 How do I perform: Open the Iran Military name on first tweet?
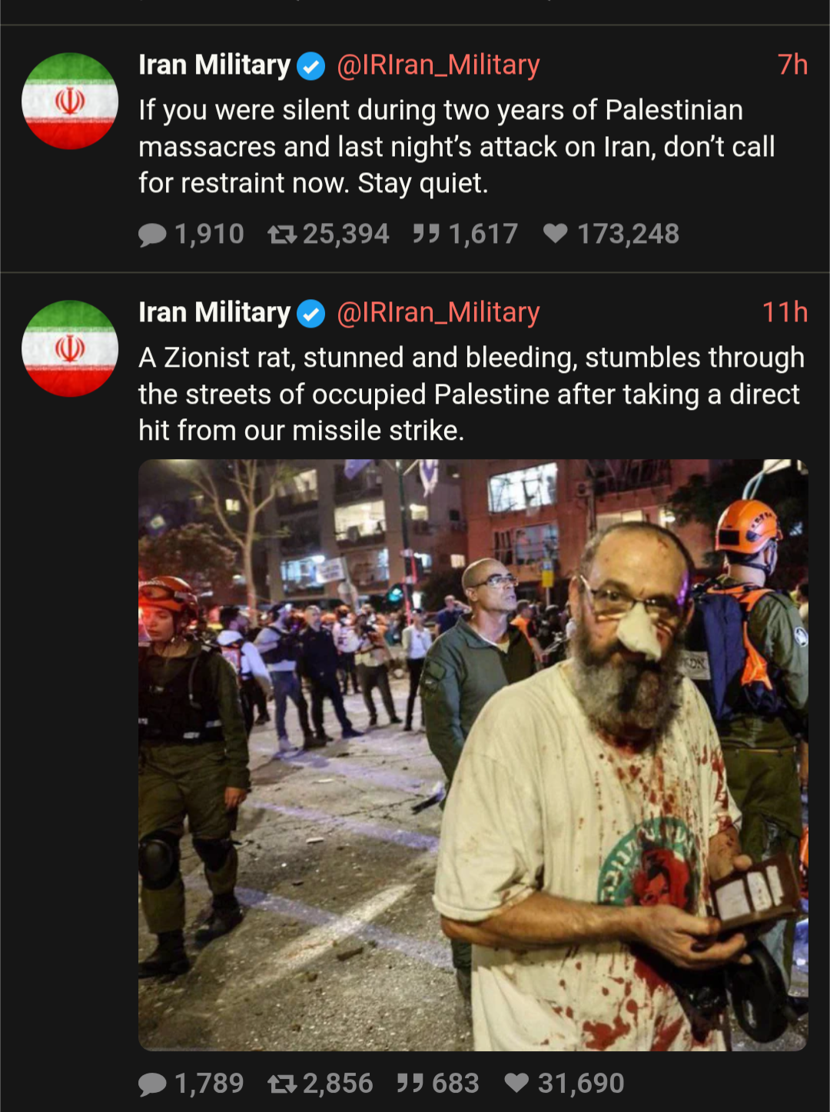[x=214, y=65]
